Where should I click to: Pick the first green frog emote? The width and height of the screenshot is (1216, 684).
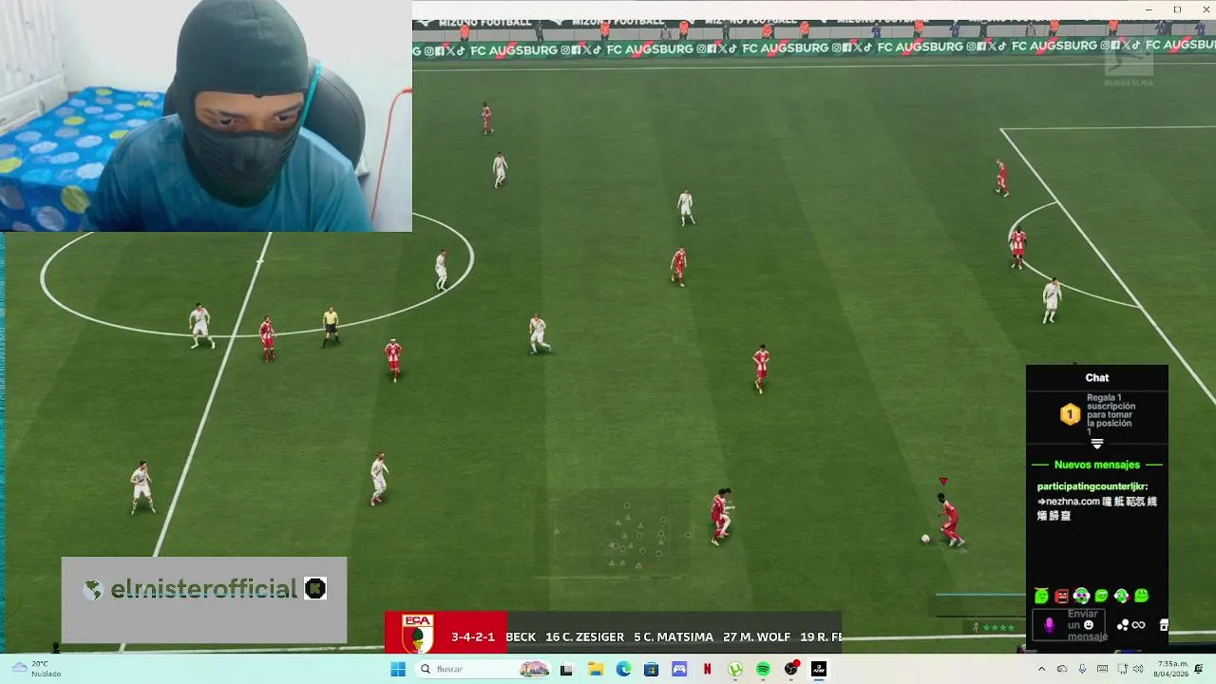[1041, 596]
